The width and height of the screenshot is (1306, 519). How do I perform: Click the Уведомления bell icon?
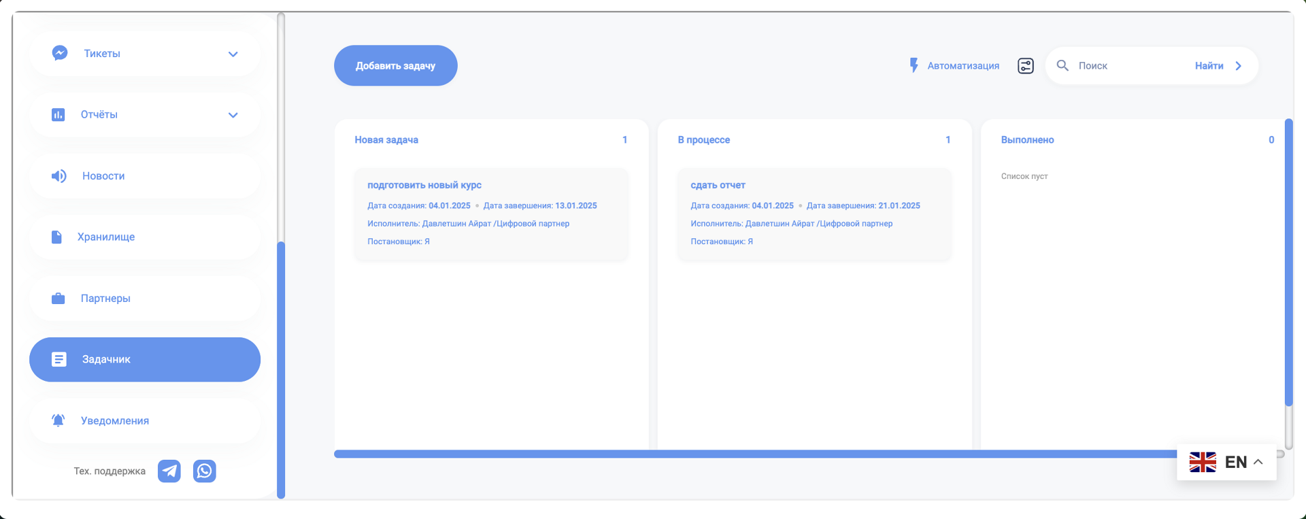[x=58, y=420]
